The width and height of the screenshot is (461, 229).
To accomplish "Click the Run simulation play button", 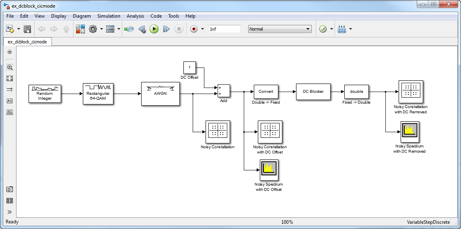I will [154, 29].
